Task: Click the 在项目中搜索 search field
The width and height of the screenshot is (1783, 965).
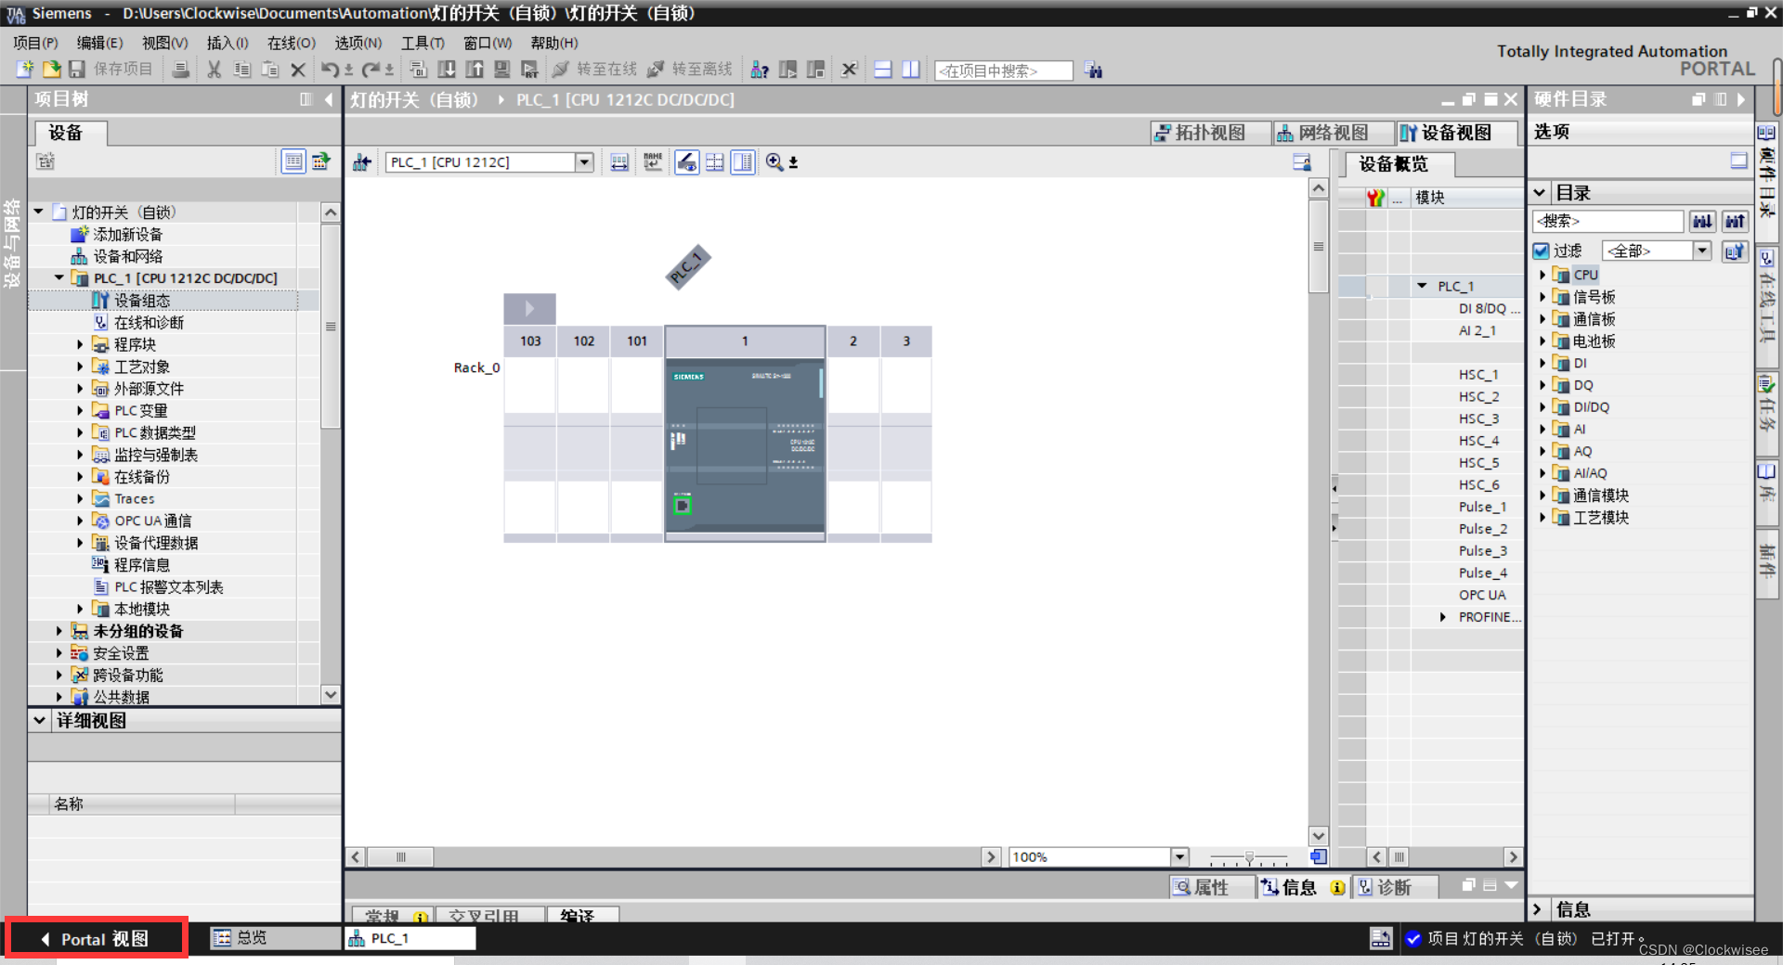Action: 1004,71
